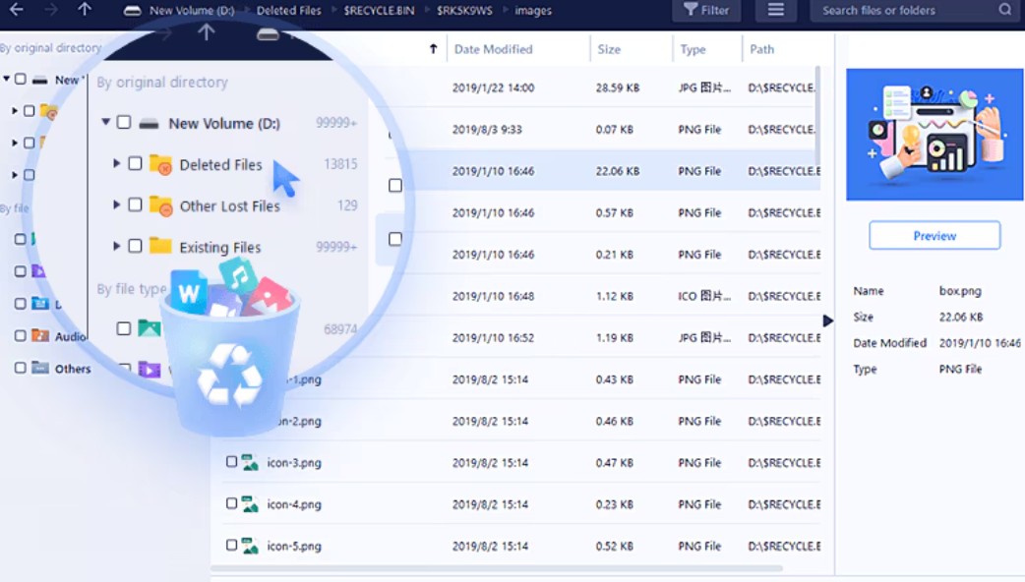Image resolution: width=1025 pixels, height=582 pixels.
Task: Click the funnel icon on Filter
Action: click(691, 9)
